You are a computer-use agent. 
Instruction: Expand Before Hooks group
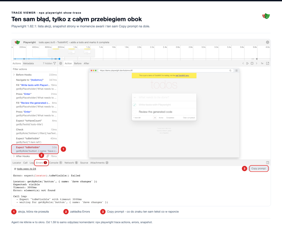click(14, 75)
